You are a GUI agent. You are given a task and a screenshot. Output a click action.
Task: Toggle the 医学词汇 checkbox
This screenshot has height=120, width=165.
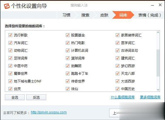pyautogui.click(x=117, y=43)
